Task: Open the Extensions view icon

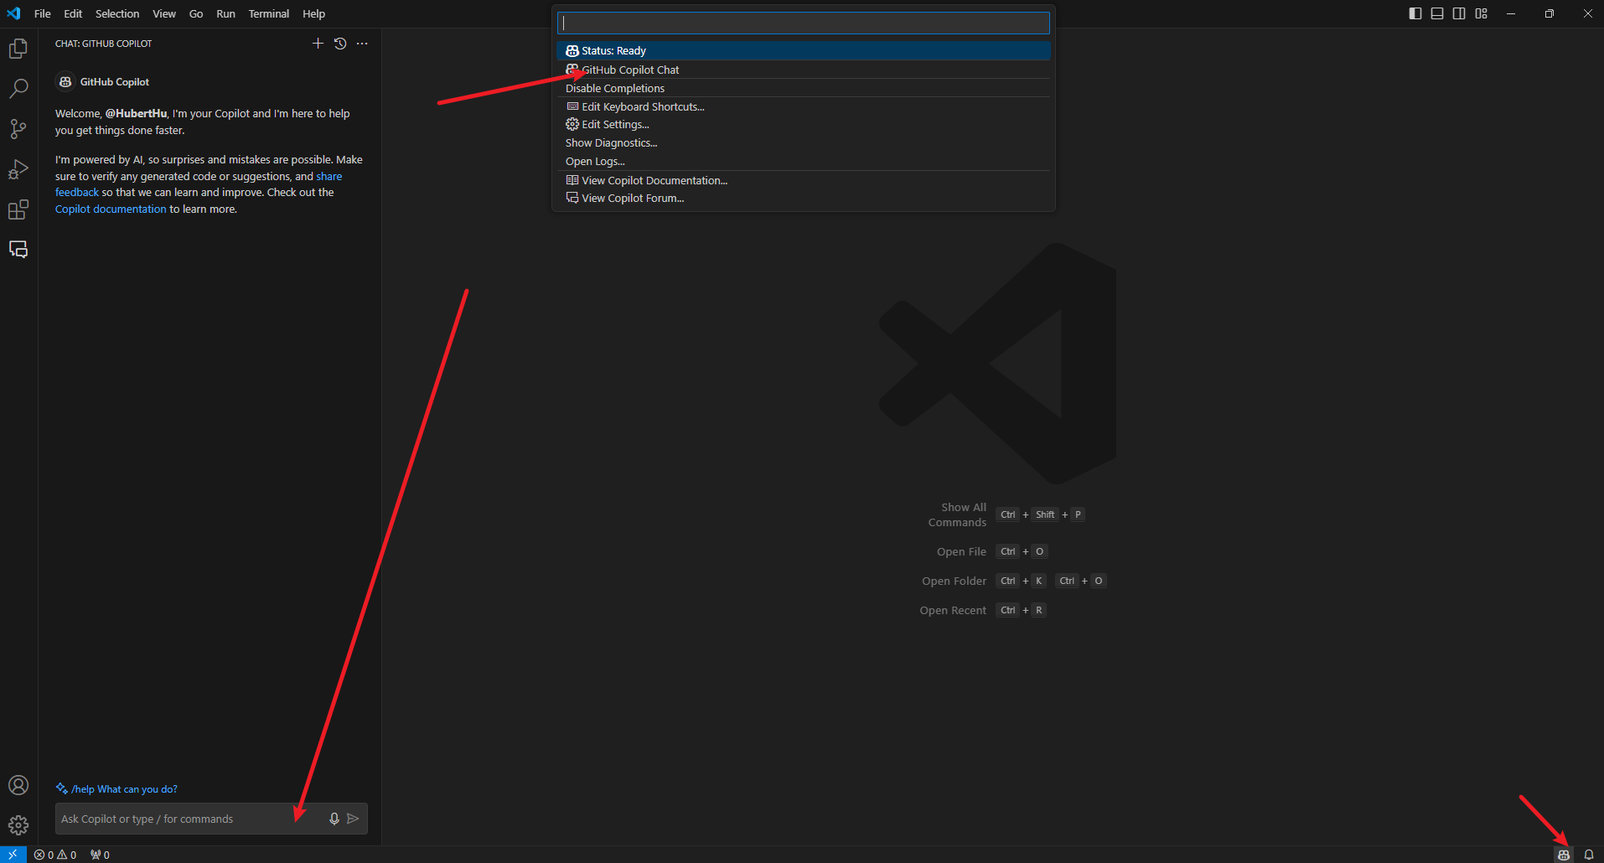Action: pyautogui.click(x=18, y=209)
